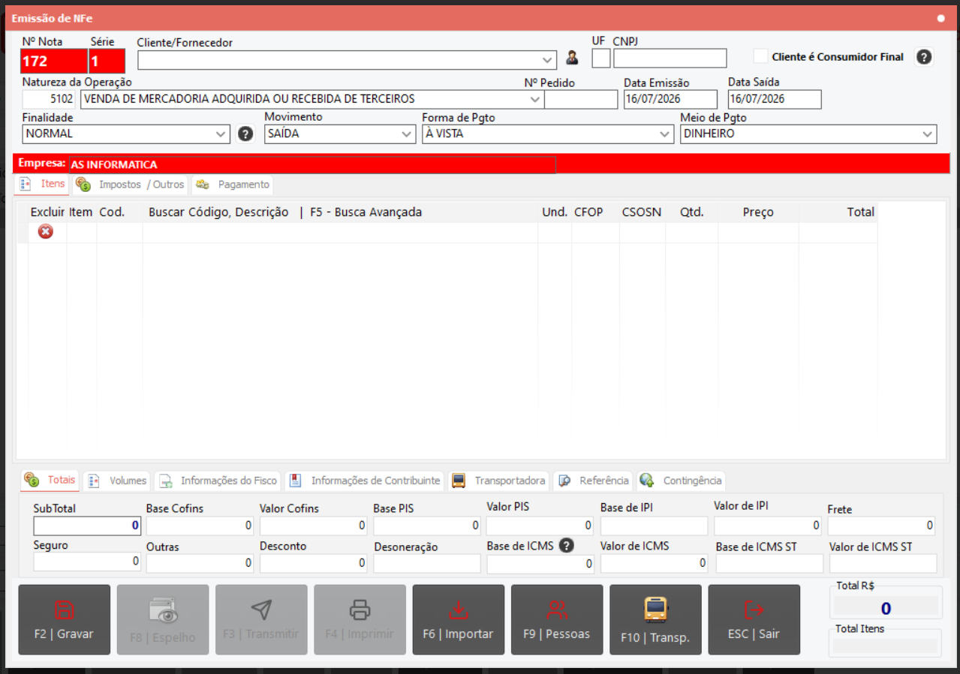Open the Finalidade NORMAL dropdown
Viewport: 960px width, 674px height.
[x=221, y=134]
